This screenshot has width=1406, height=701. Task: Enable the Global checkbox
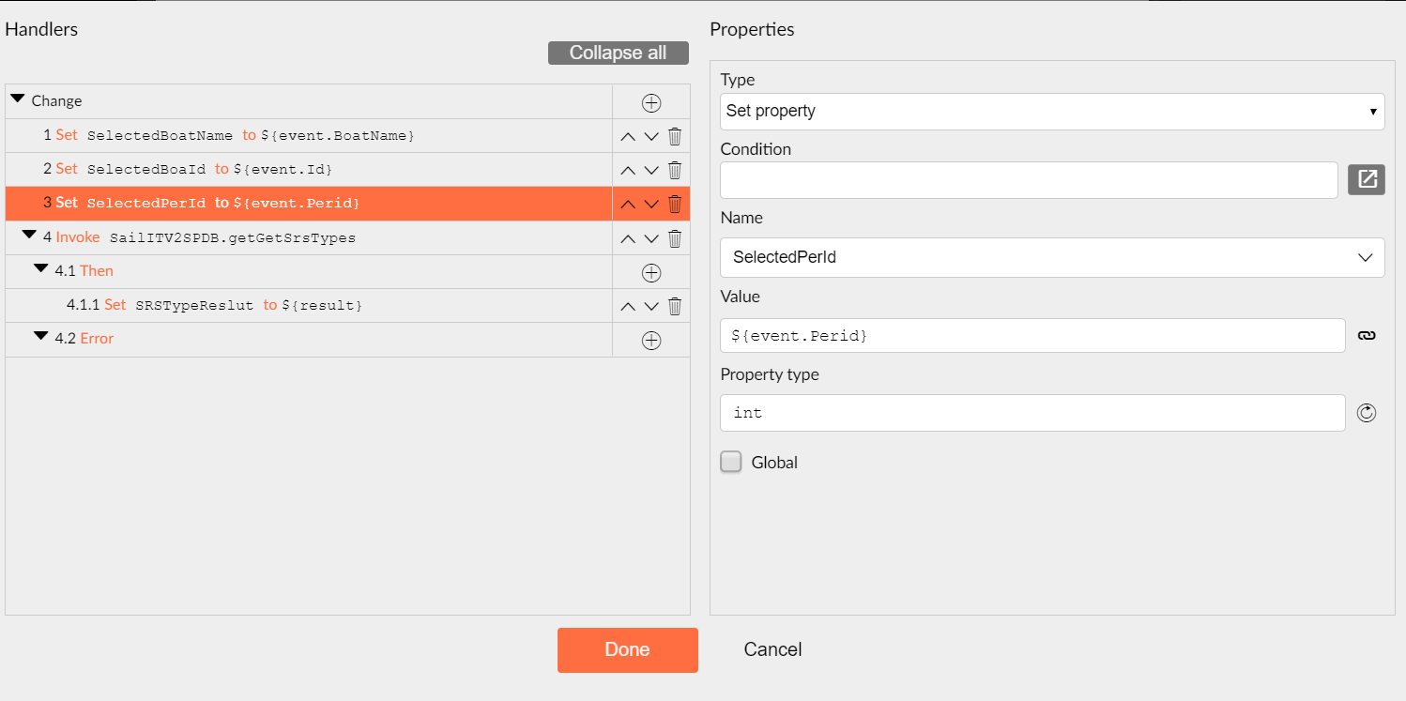point(730,462)
